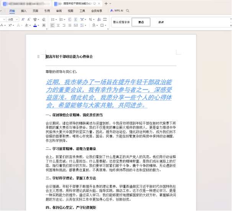Apply superscript formatting
232x211 pixels.
[x=10, y=25]
